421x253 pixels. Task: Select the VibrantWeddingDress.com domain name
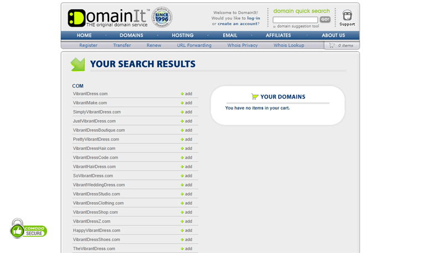(99, 185)
